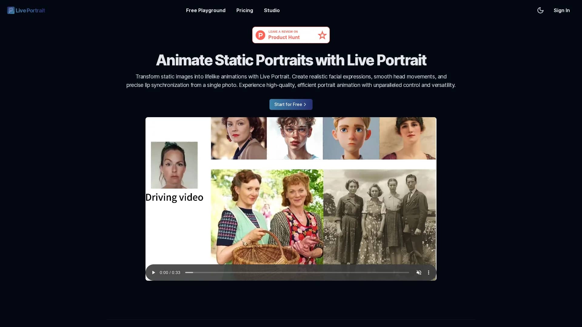
Task: Click the Product Hunt 'P' logo circle
Action: click(260, 35)
